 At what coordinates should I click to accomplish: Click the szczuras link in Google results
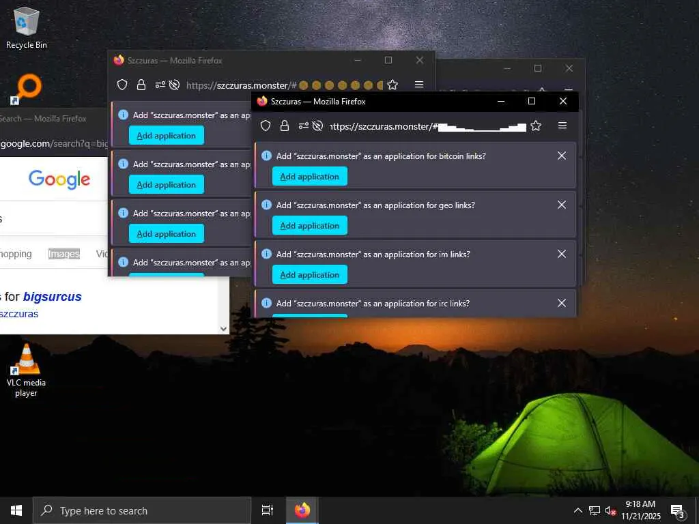pyautogui.click(x=19, y=314)
